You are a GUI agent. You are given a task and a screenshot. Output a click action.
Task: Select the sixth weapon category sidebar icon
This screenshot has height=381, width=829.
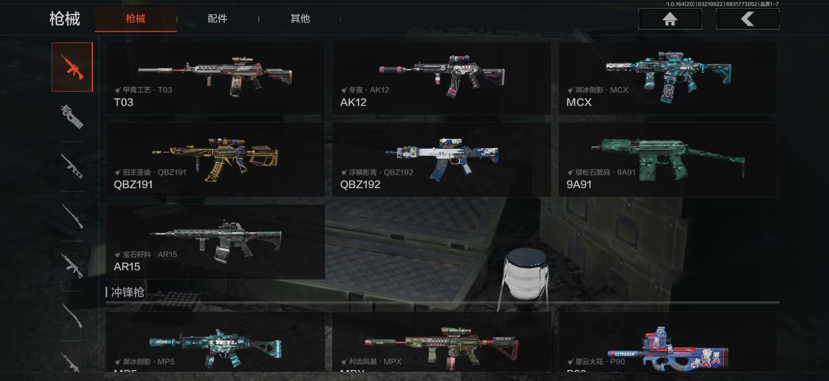coord(72,316)
